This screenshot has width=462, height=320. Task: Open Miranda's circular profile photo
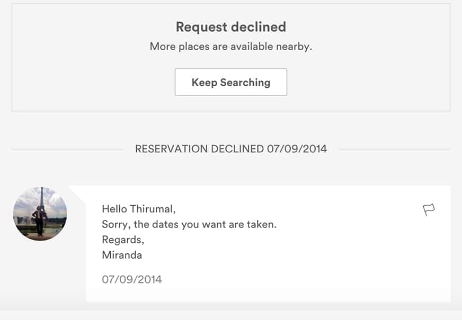click(40, 214)
